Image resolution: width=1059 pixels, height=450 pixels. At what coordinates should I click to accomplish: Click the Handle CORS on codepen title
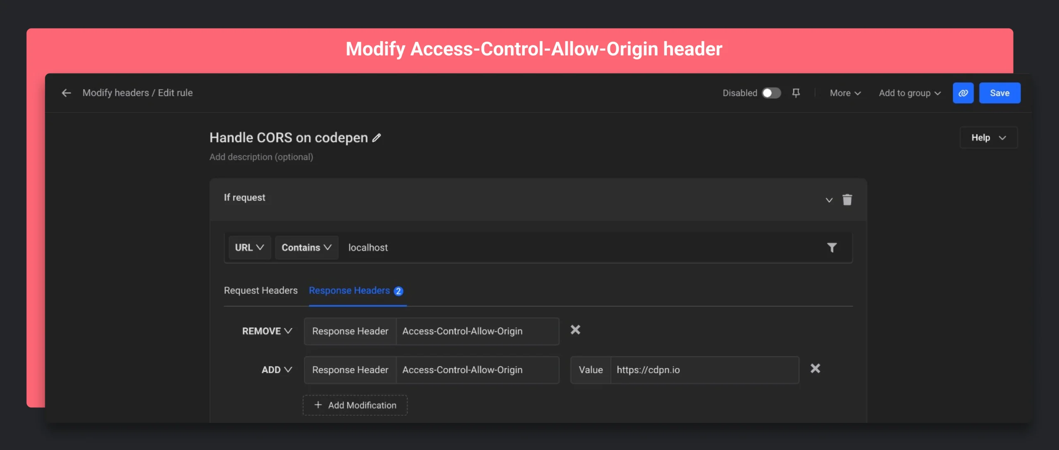click(x=288, y=138)
